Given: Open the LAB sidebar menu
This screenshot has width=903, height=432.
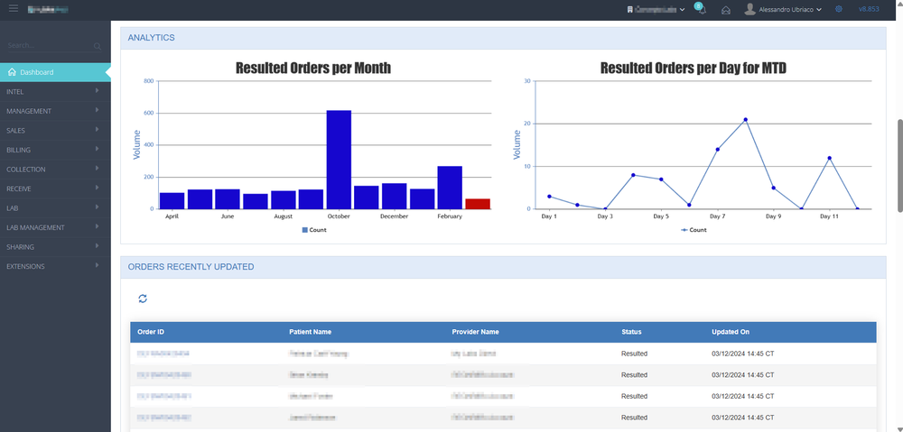Looking at the screenshot, I should [55, 207].
